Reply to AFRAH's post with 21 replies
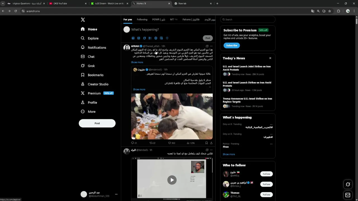Image resolution: width=358 pixels, height=201 pixels. tap(134, 143)
